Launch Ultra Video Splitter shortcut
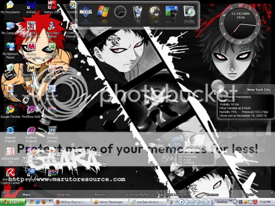Screen dimensions: 275x206 tap(52, 30)
